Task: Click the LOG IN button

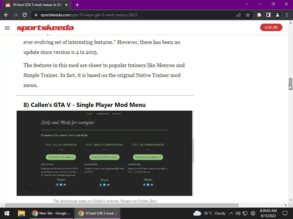Action: [x=271, y=27]
